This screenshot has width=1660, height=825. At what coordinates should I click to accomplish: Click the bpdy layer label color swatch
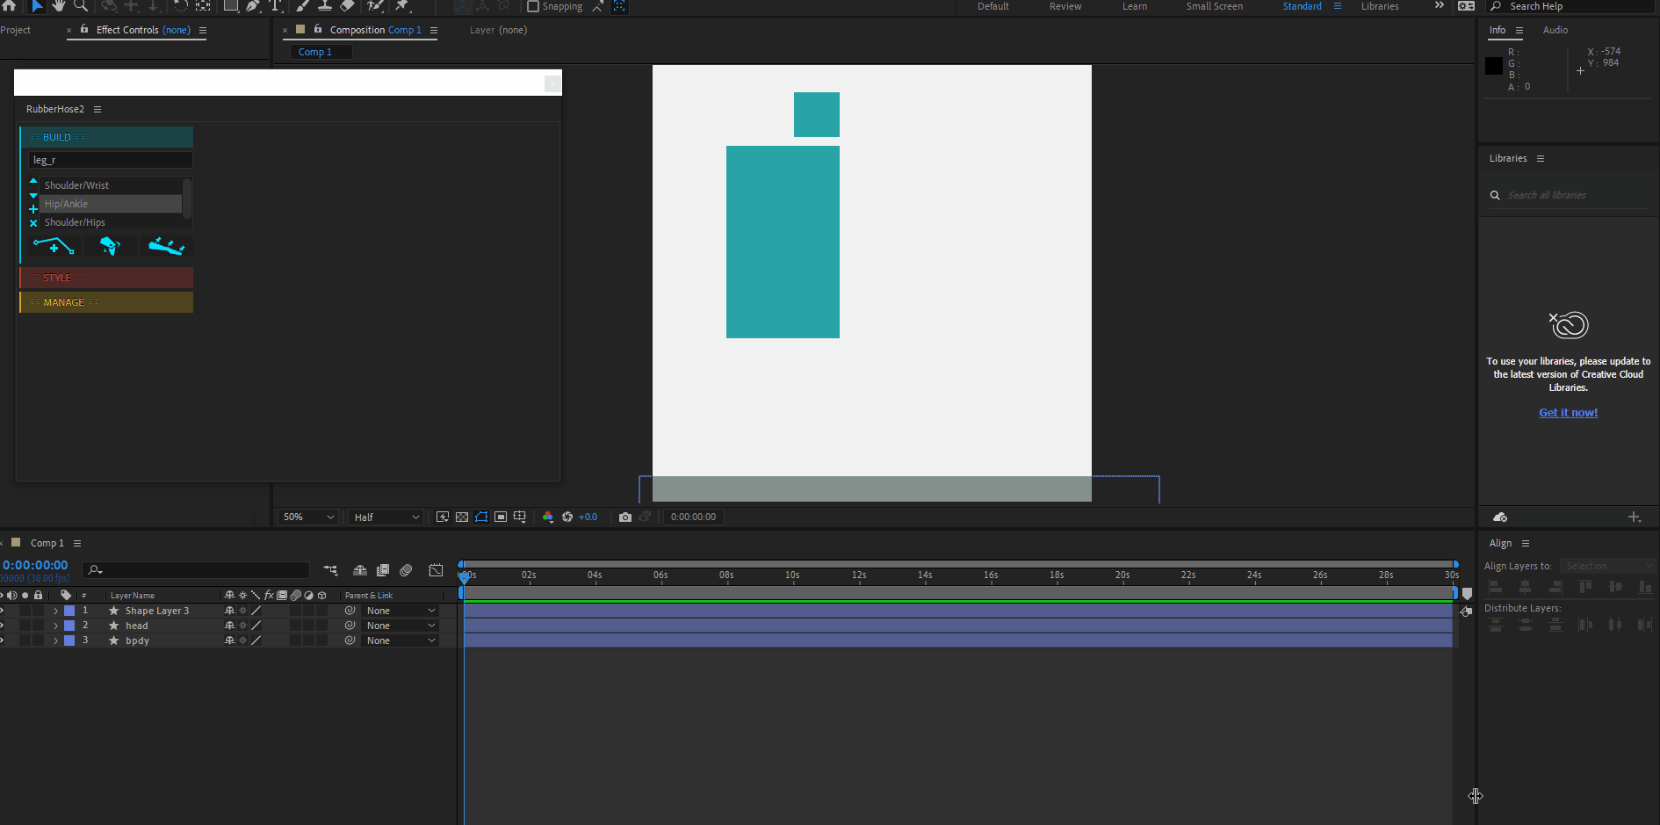click(x=69, y=640)
